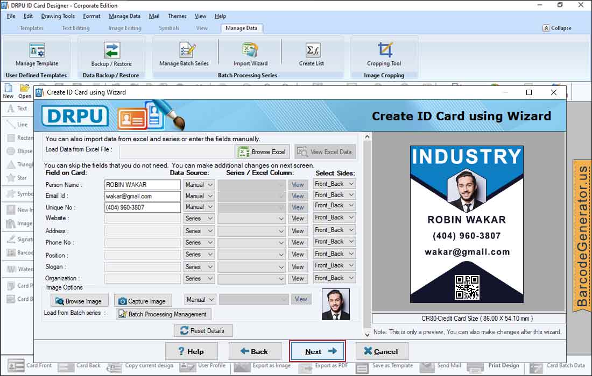Click scroll up arrow of form panel
The image size is (592, 376).
point(367,137)
